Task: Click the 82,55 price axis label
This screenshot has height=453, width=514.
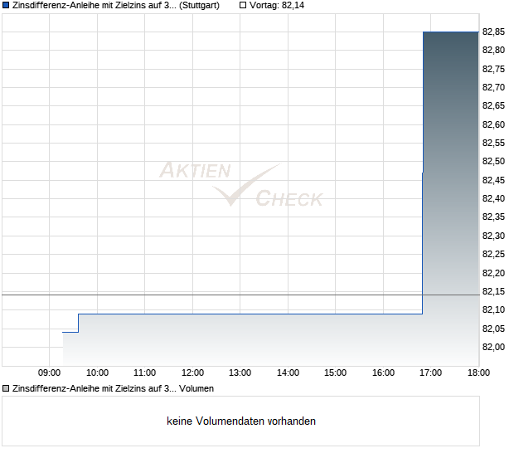Action: tap(493, 143)
